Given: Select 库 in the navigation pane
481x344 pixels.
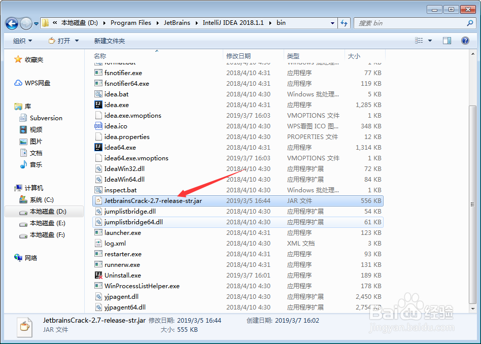Looking at the screenshot, I should 23,106.
